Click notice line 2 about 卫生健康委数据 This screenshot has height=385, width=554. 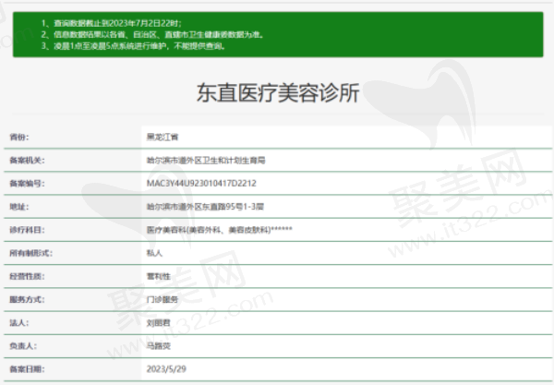pyautogui.click(x=152, y=34)
